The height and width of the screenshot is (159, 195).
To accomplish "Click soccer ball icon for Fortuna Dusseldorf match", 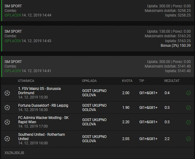I will click(x=7, y=108).
